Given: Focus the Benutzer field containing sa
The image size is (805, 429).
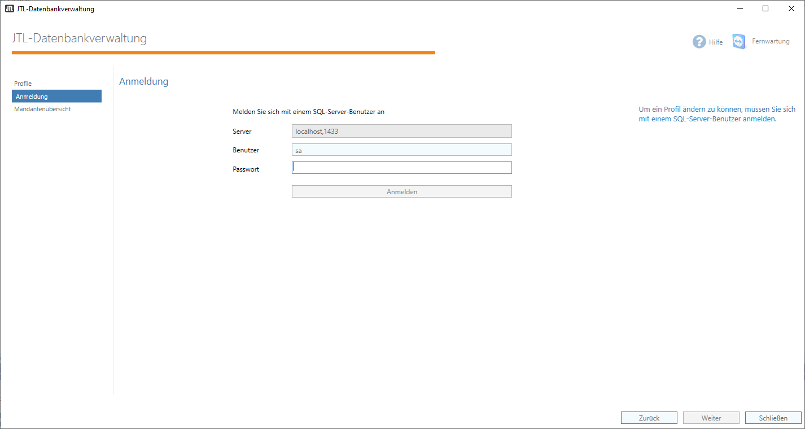Looking at the screenshot, I should [402, 150].
